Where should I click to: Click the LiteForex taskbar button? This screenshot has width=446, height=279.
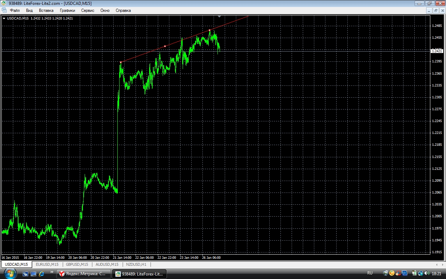[139, 274]
